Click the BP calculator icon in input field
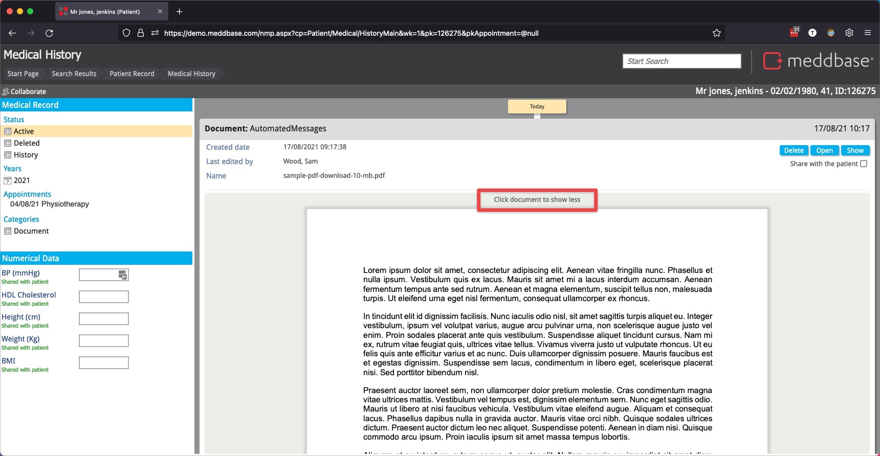This screenshot has height=456, width=880. (x=123, y=275)
